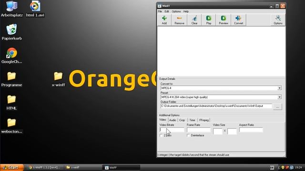
Task: Expand the Convert to dropdown
Action: point(279,88)
